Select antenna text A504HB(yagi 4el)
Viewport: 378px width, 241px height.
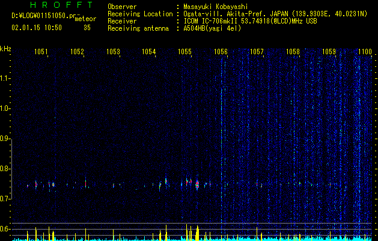(212, 28)
